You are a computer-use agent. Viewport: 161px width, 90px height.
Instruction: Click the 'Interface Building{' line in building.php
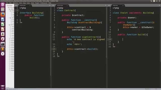31,13
